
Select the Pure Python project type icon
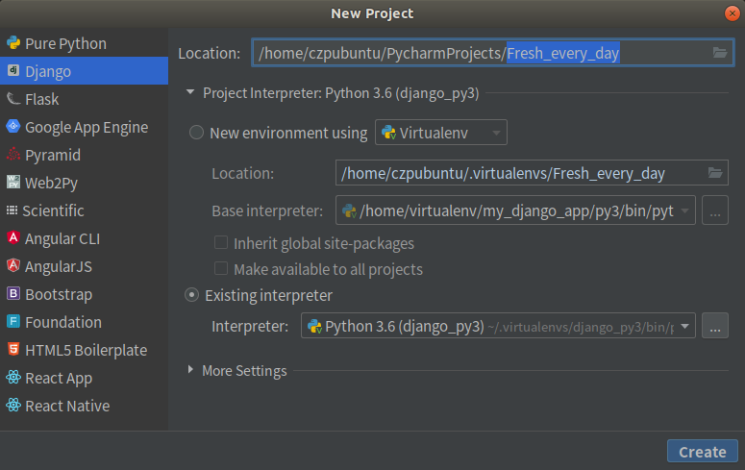coord(13,43)
